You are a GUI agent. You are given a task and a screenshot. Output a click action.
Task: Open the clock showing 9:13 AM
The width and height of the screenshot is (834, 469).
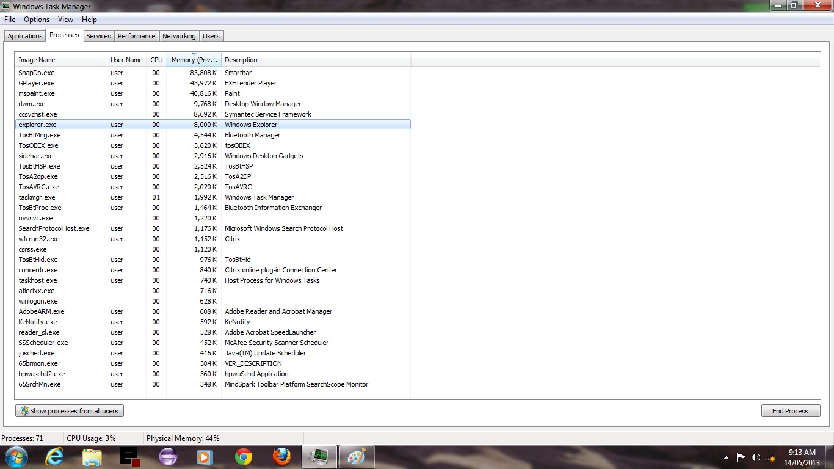coord(802,457)
